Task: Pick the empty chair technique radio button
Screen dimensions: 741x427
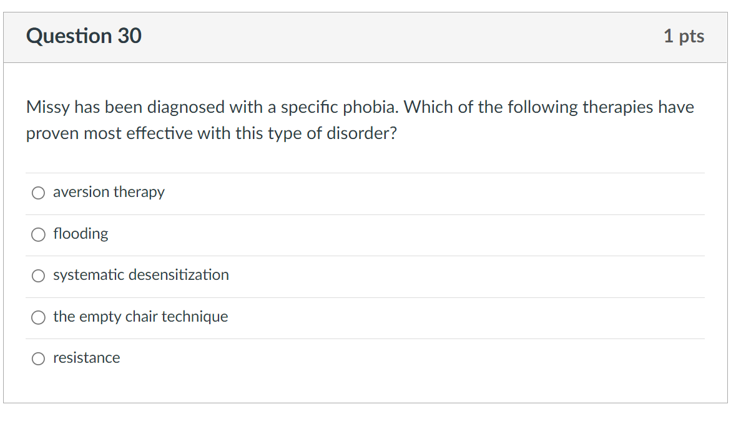Action: [x=39, y=317]
